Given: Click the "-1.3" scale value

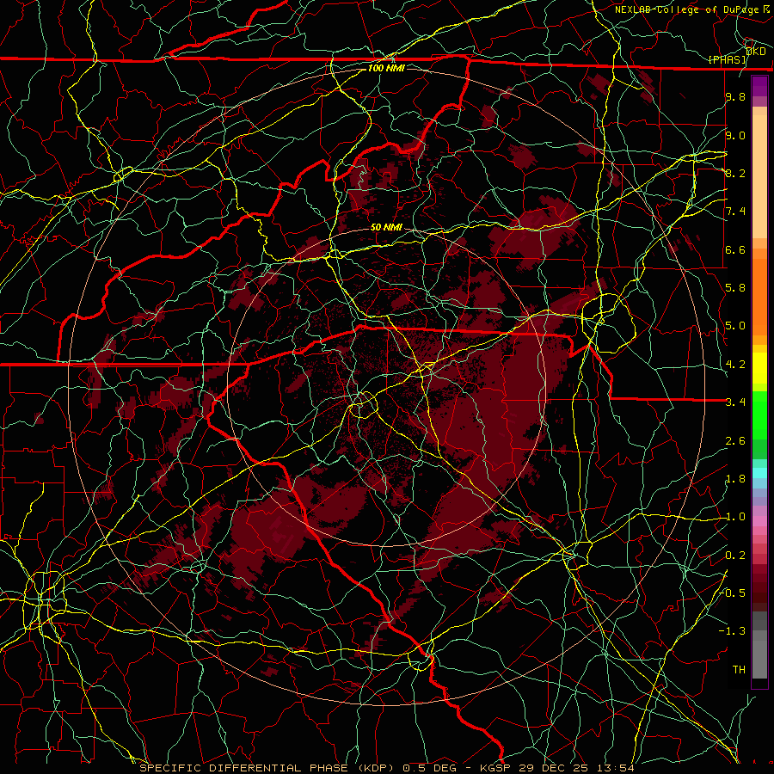Looking at the screenshot, I should click(733, 631).
